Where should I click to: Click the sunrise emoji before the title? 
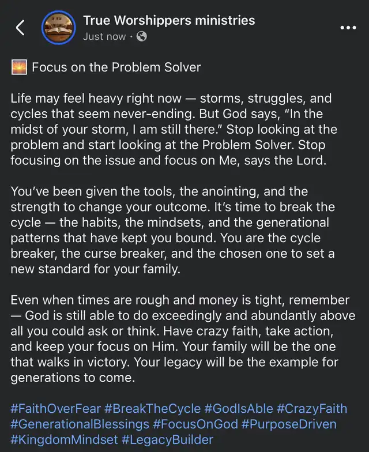coord(19,67)
